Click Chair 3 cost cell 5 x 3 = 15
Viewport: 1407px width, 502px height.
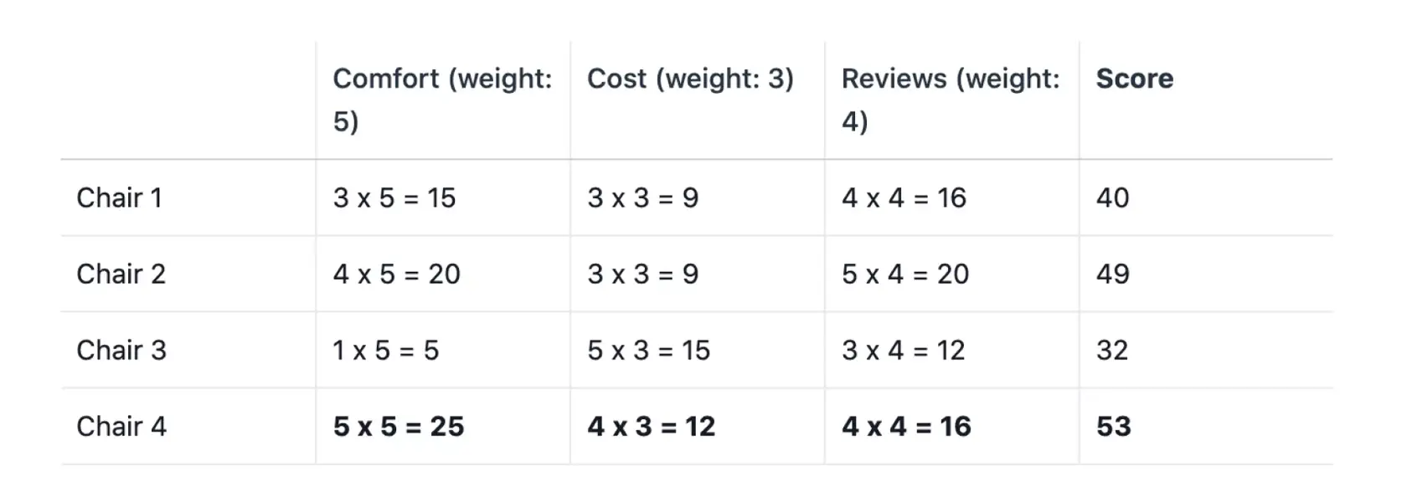click(649, 351)
